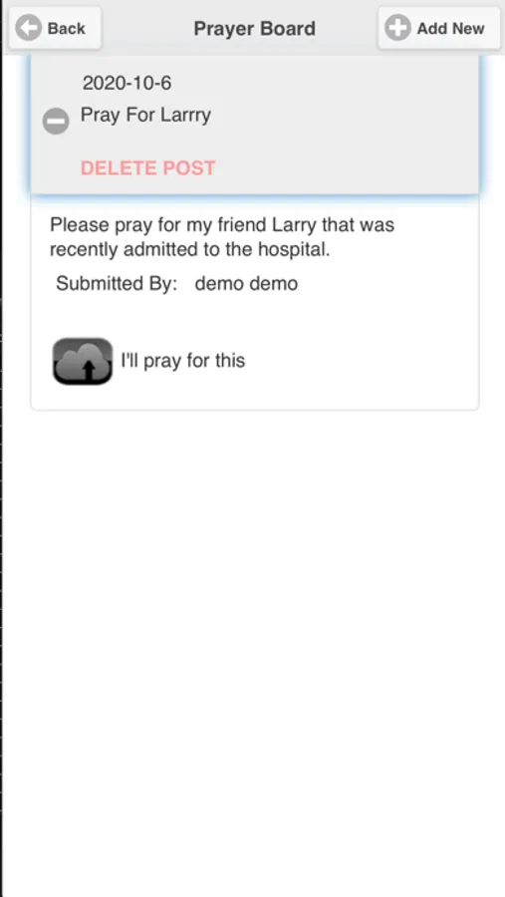Click "recently admitted to the hospital" text
The width and height of the screenshot is (505, 897).
[190, 250]
